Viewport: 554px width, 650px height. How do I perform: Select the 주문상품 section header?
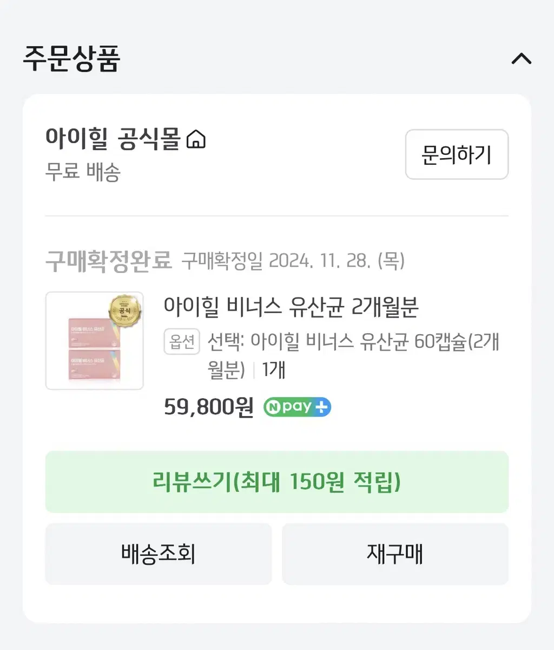tap(71, 58)
